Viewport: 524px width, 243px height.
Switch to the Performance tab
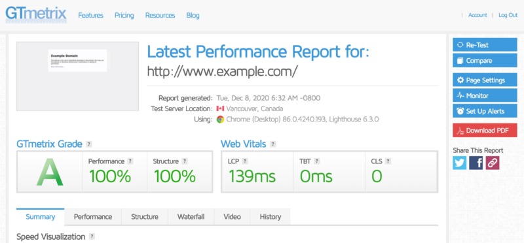(93, 217)
